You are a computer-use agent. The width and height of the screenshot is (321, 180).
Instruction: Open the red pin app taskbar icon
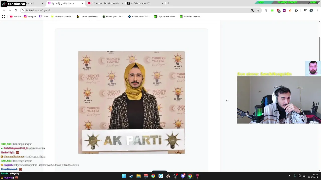click(x=197, y=176)
